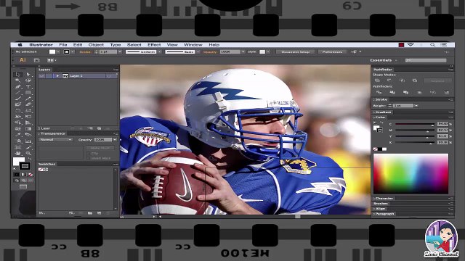Screen dimensions: 465x261
Task: Open the File menu
Action: coord(63,45)
